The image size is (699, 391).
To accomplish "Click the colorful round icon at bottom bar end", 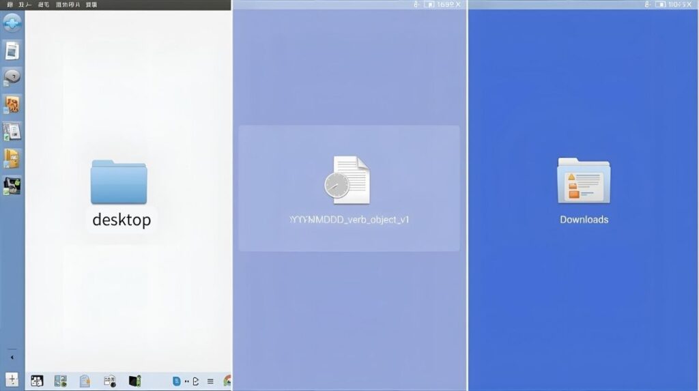I will pyautogui.click(x=227, y=381).
